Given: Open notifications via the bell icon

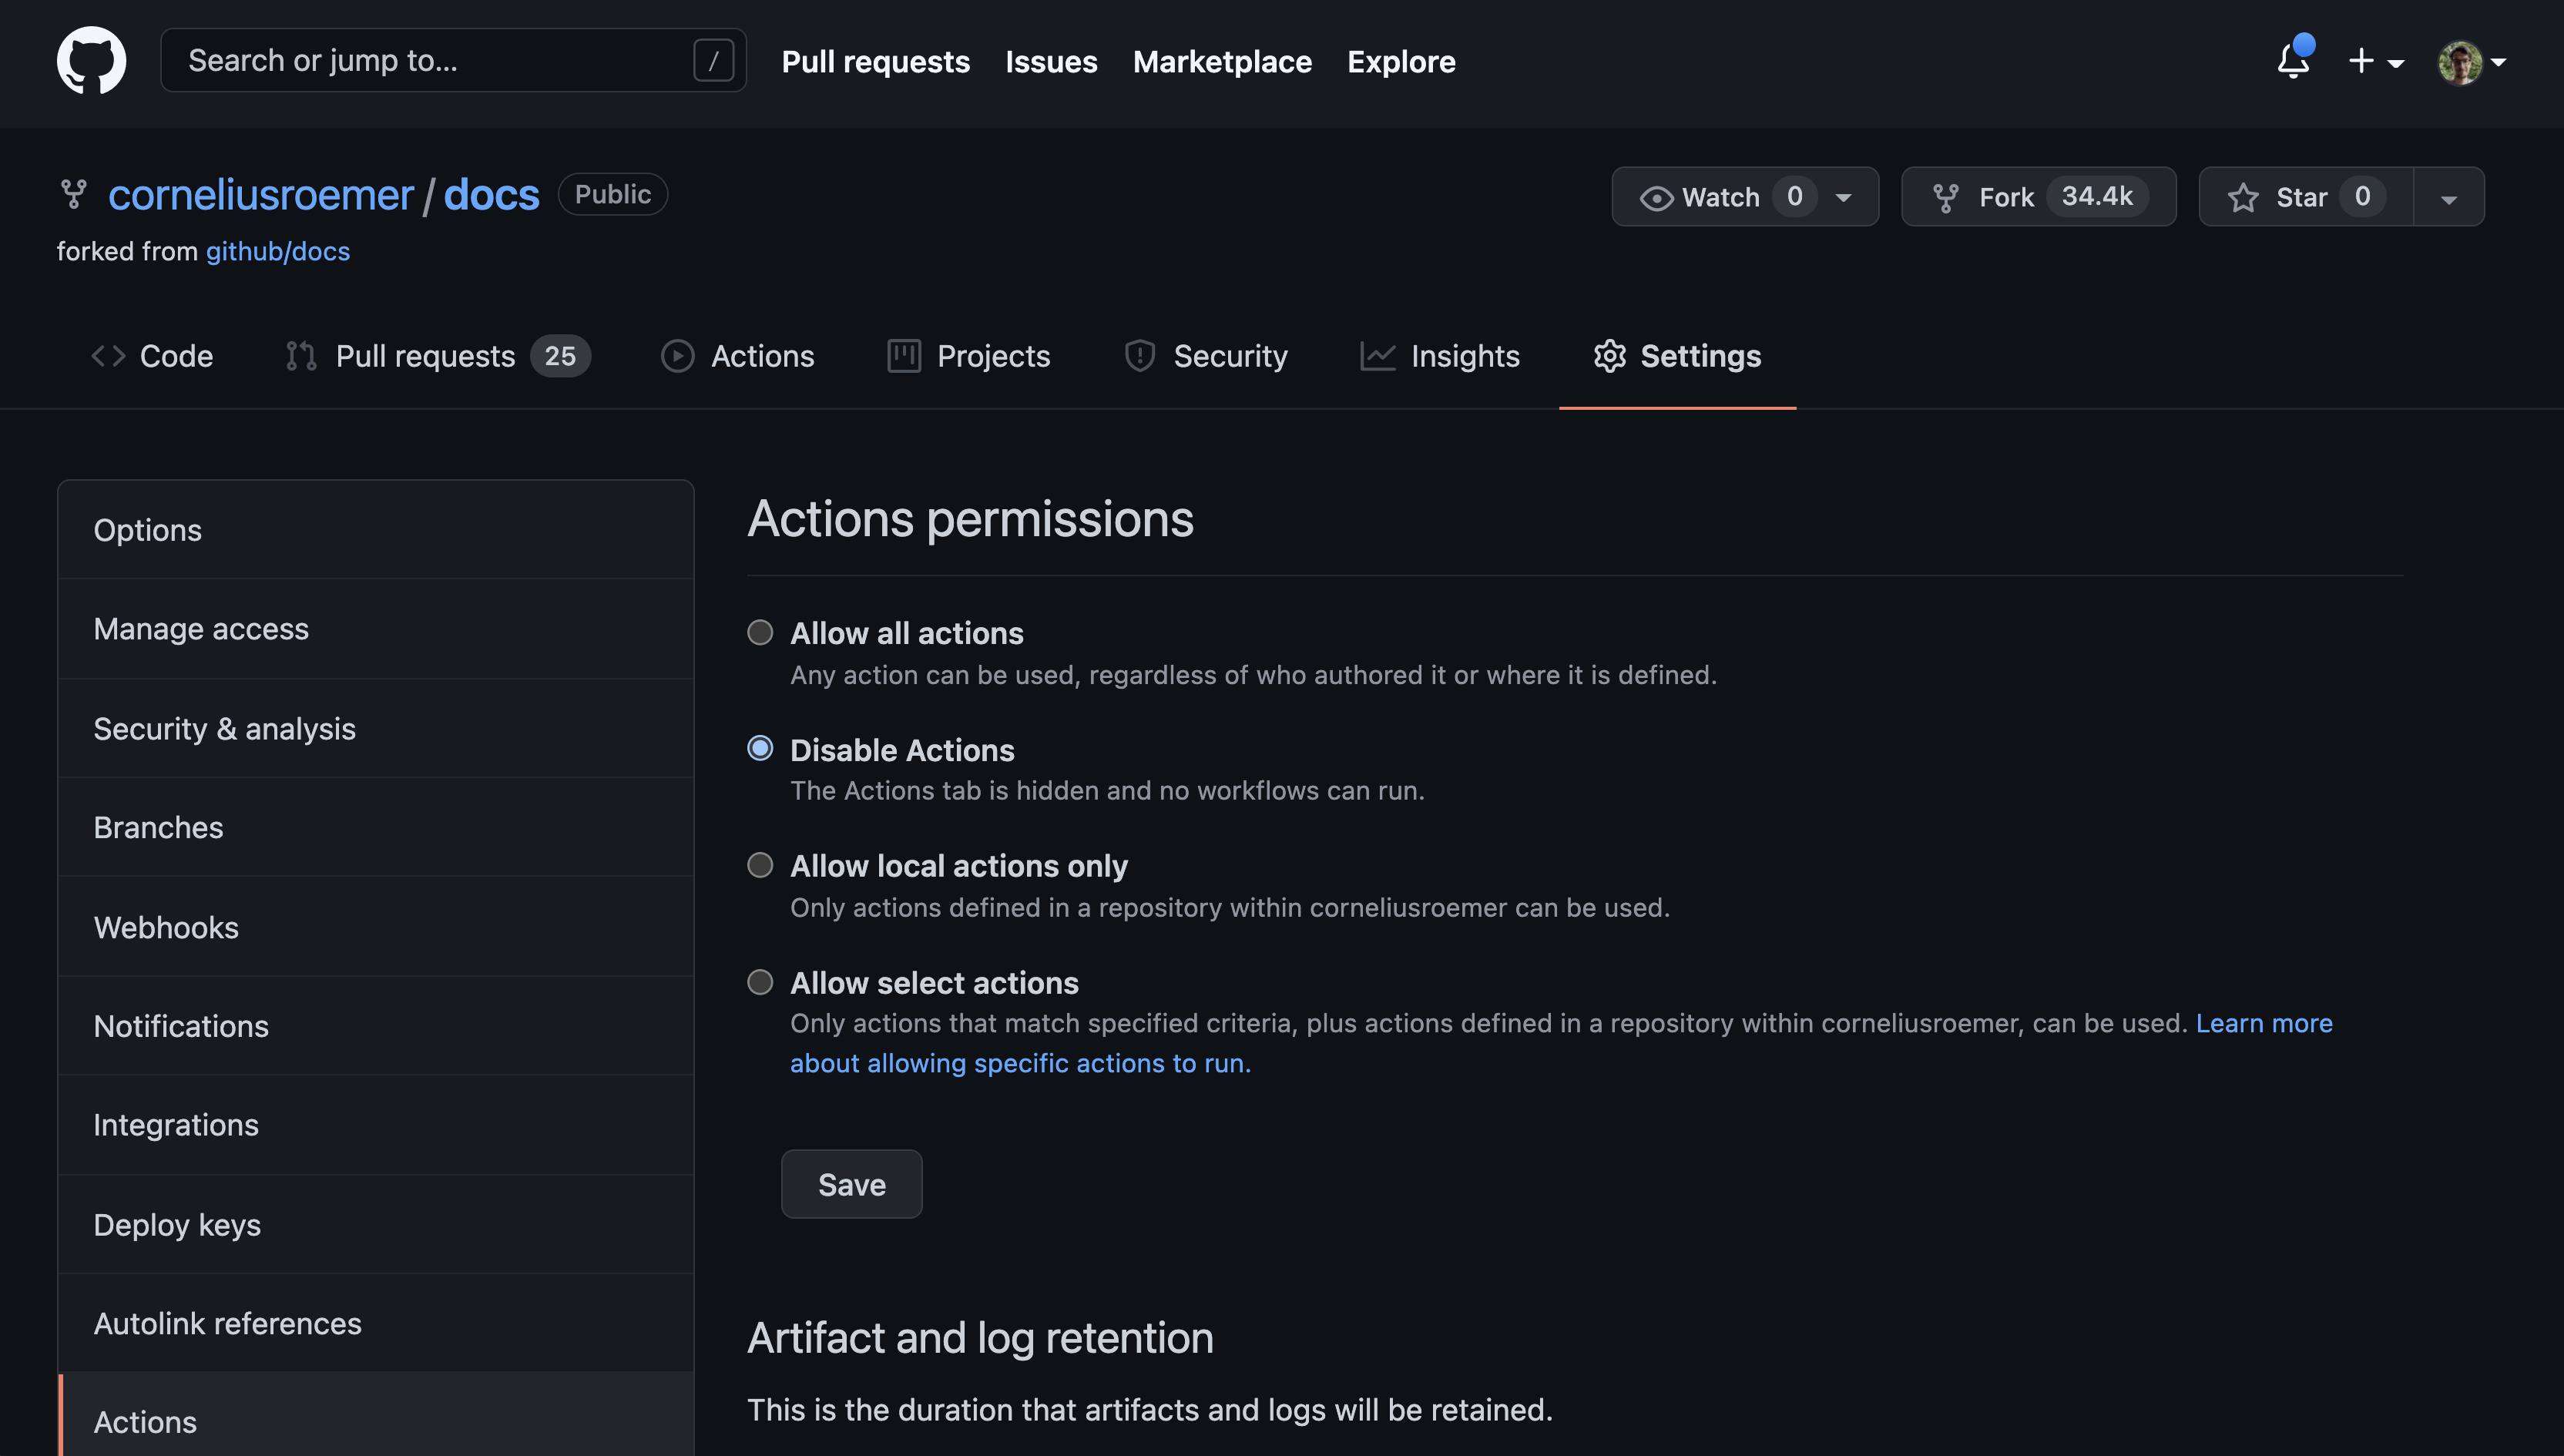Looking at the screenshot, I should pos(2292,62).
